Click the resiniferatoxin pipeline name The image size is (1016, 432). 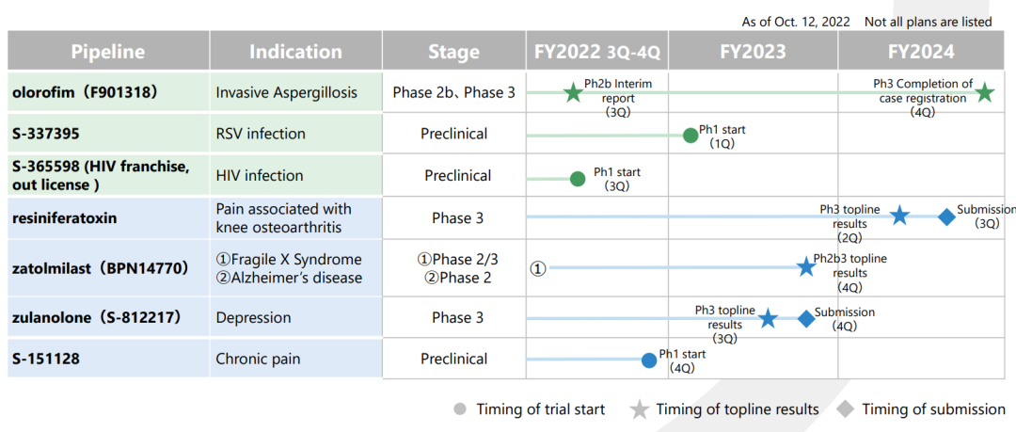(x=65, y=217)
